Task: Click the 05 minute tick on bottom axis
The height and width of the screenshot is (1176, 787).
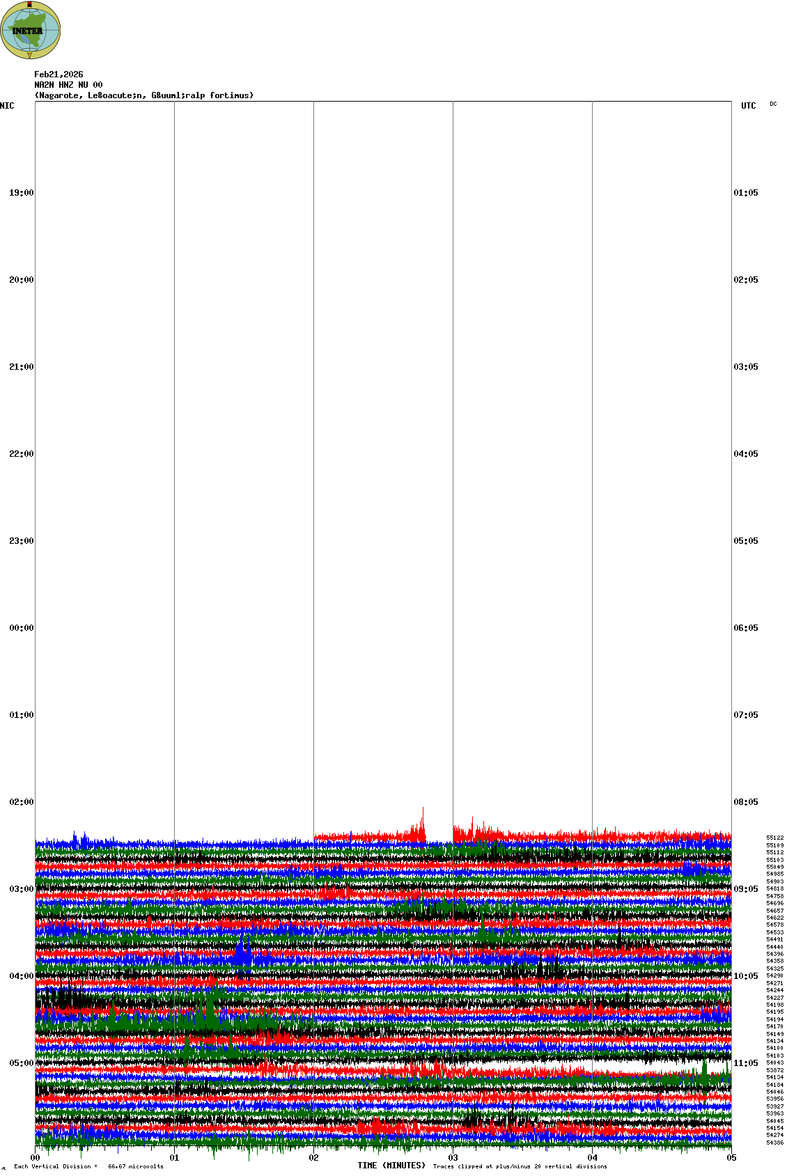Action: point(731,1158)
